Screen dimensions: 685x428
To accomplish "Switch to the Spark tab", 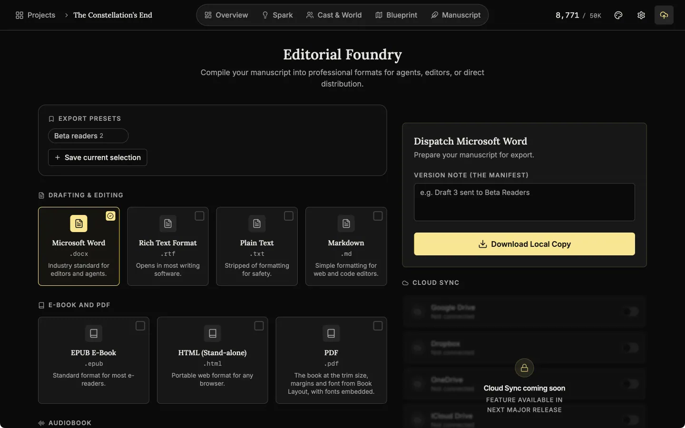I will (277, 15).
